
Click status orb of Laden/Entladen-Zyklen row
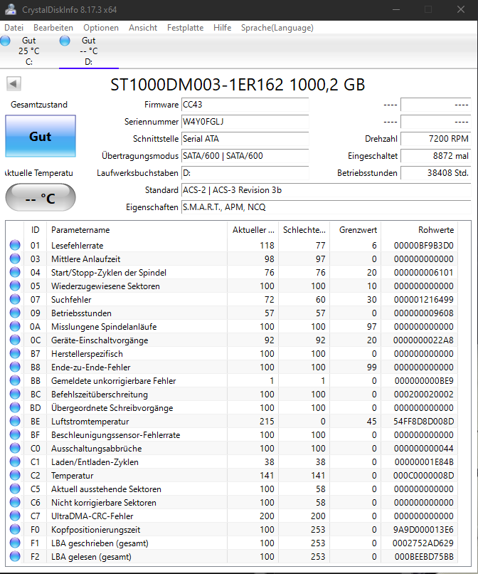click(15, 462)
